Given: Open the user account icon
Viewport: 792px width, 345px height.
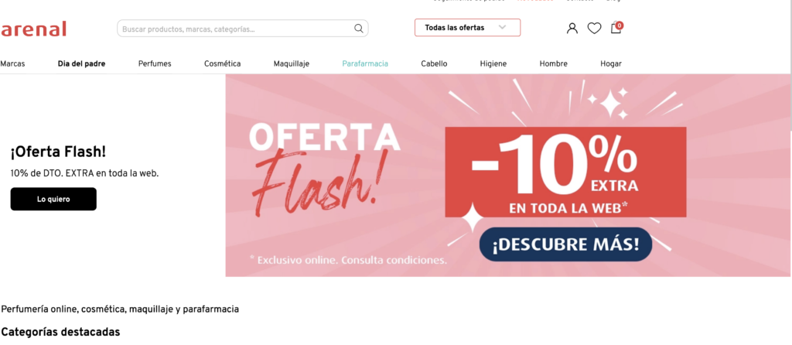Looking at the screenshot, I should coord(572,29).
